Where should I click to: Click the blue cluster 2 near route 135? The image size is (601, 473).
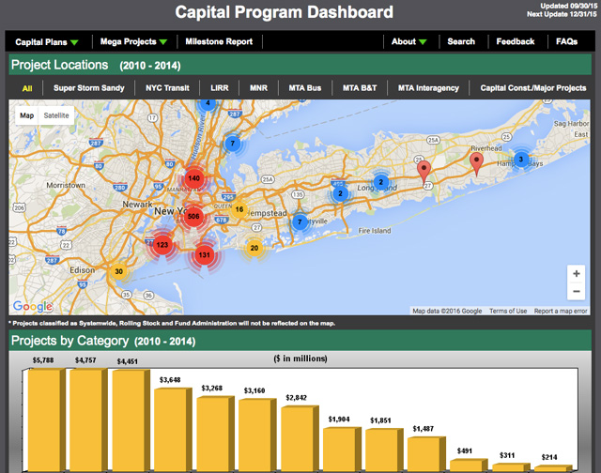340,193
